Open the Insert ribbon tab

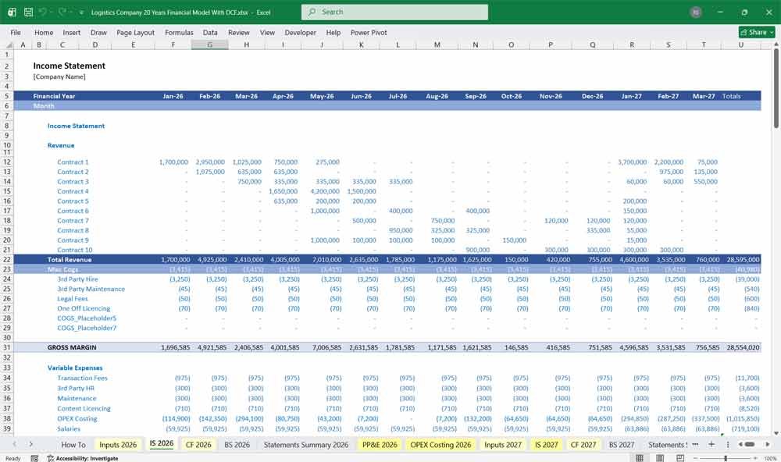[71, 32]
